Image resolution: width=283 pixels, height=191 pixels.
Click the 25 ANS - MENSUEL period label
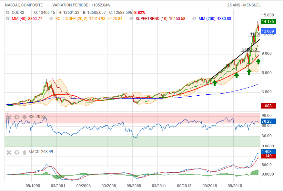(x=244, y=5)
